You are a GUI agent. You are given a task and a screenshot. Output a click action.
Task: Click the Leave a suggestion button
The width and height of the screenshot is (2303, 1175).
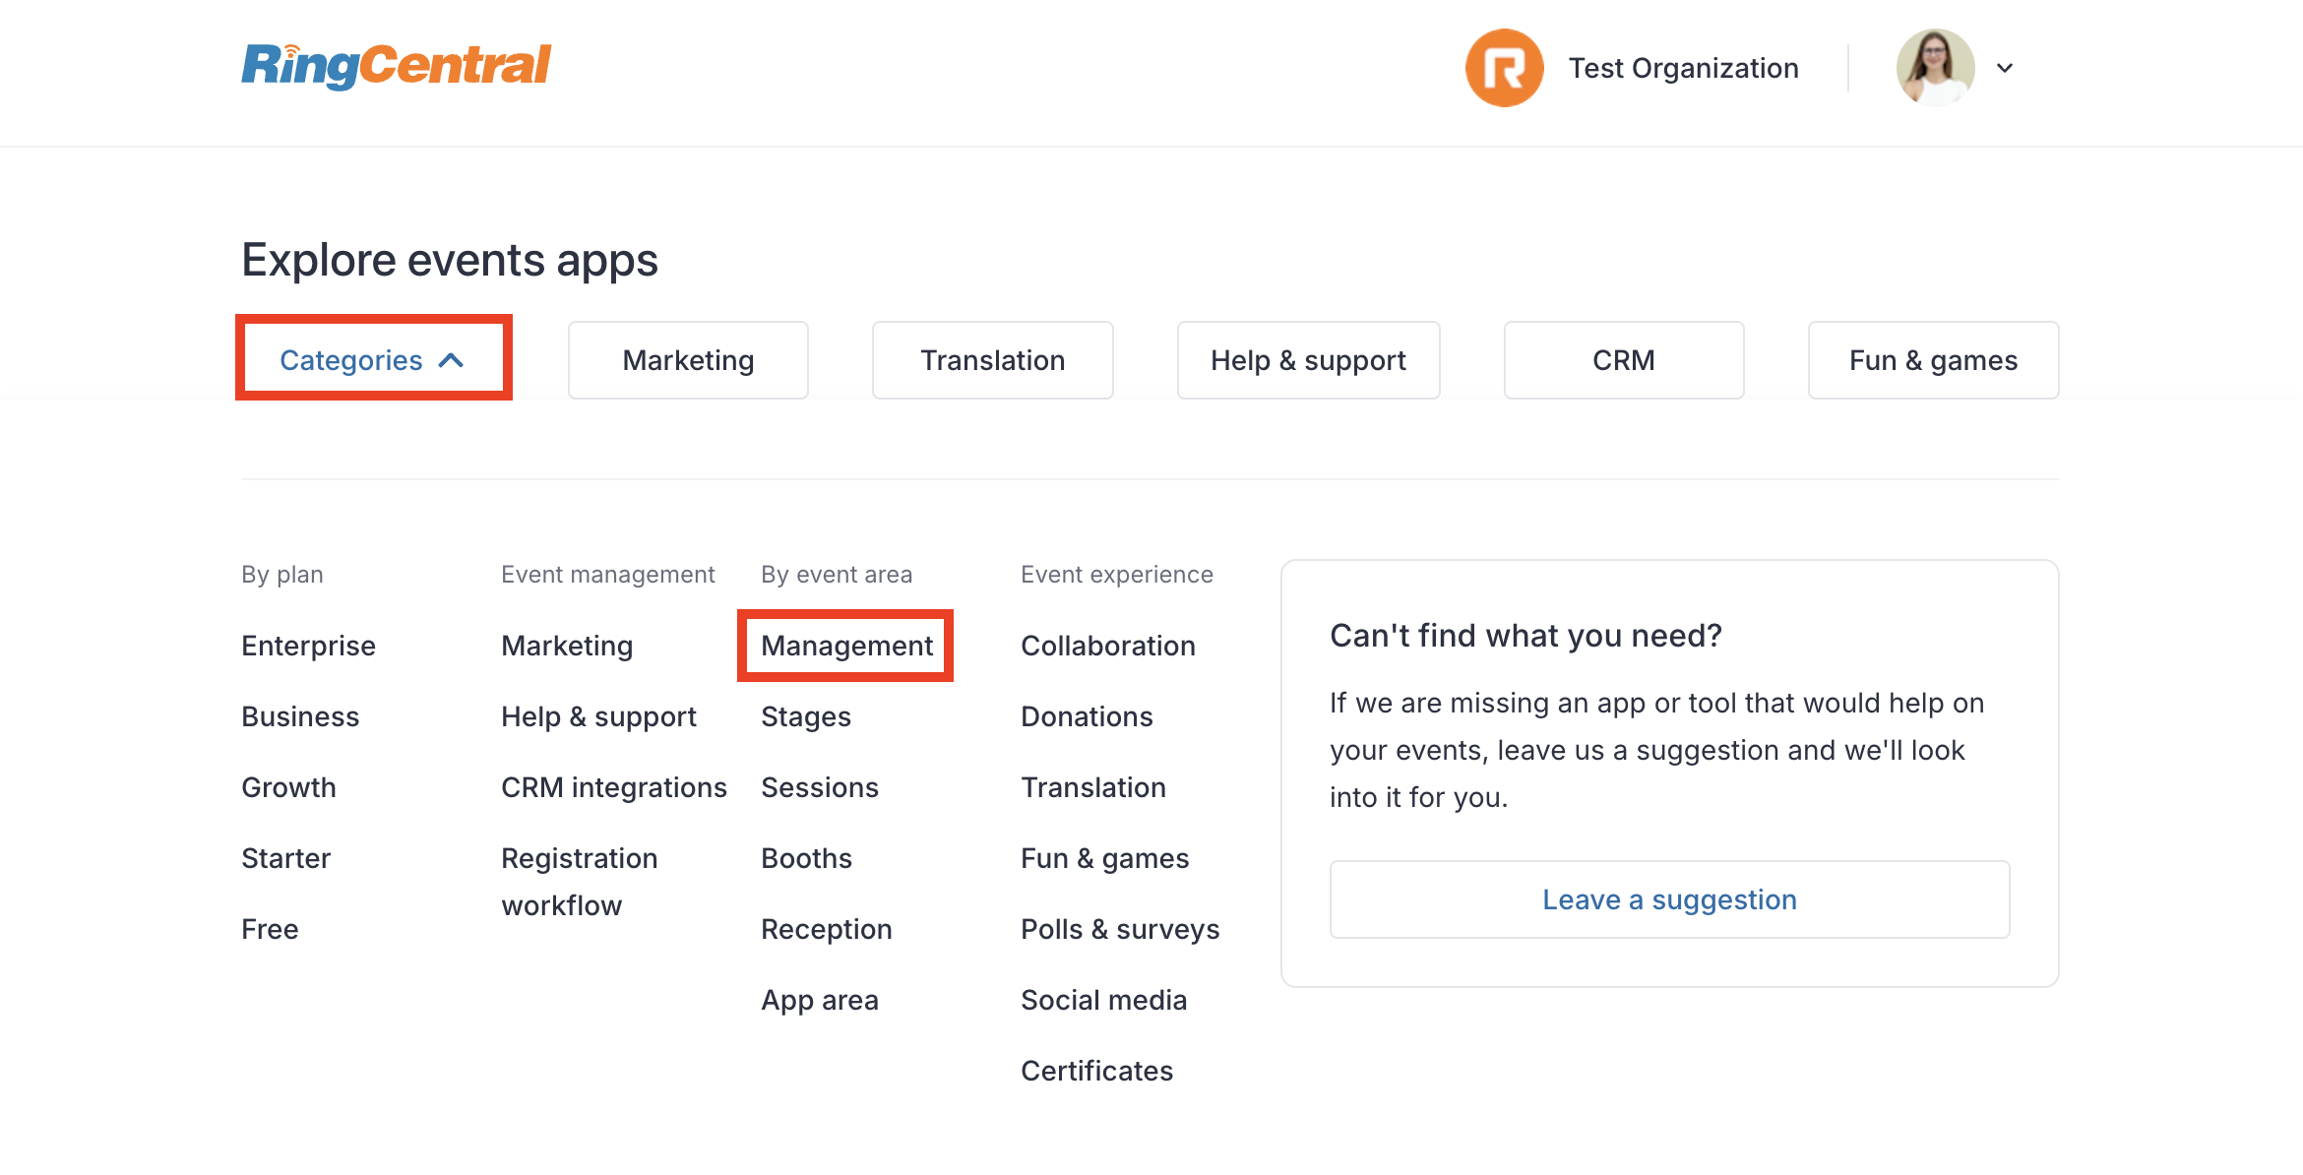1669,899
